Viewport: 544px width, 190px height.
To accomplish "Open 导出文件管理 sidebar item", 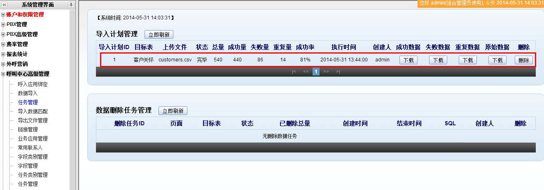I will [x=33, y=120].
